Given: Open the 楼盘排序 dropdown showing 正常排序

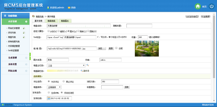Looking at the screenshot, I should point(54,87).
